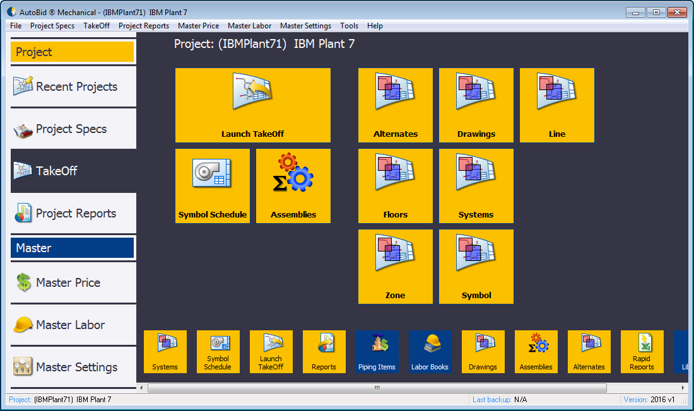
Task: Select Recent Projects in the sidebar
Action: pos(72,87)
